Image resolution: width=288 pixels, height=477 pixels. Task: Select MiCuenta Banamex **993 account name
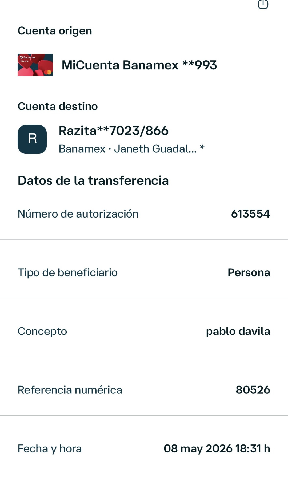click(x=139, y=65)
